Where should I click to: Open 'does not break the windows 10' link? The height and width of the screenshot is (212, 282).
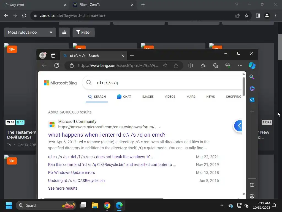[101, 157]
